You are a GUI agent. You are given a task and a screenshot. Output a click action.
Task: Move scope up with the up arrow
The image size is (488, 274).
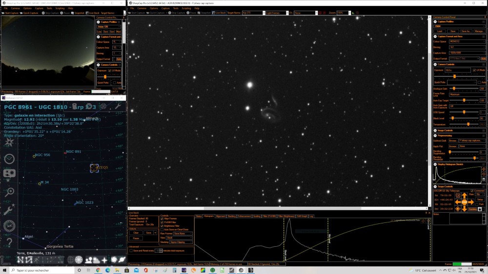point(464,196)
